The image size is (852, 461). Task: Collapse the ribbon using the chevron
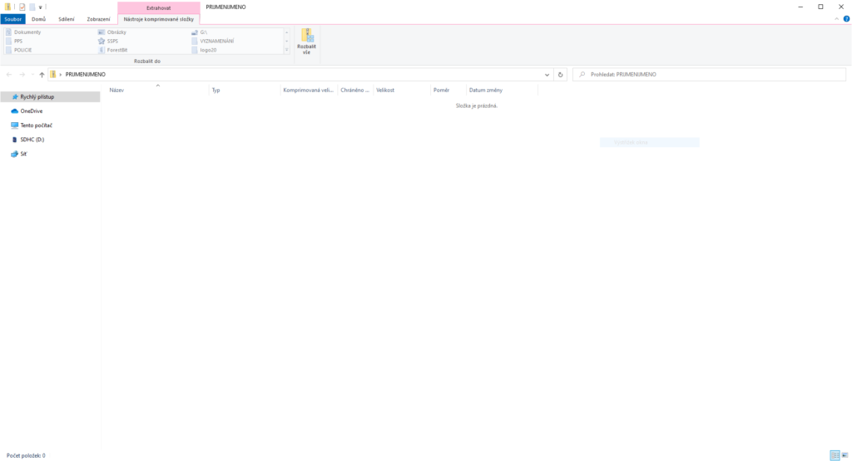tap(837, 18)
